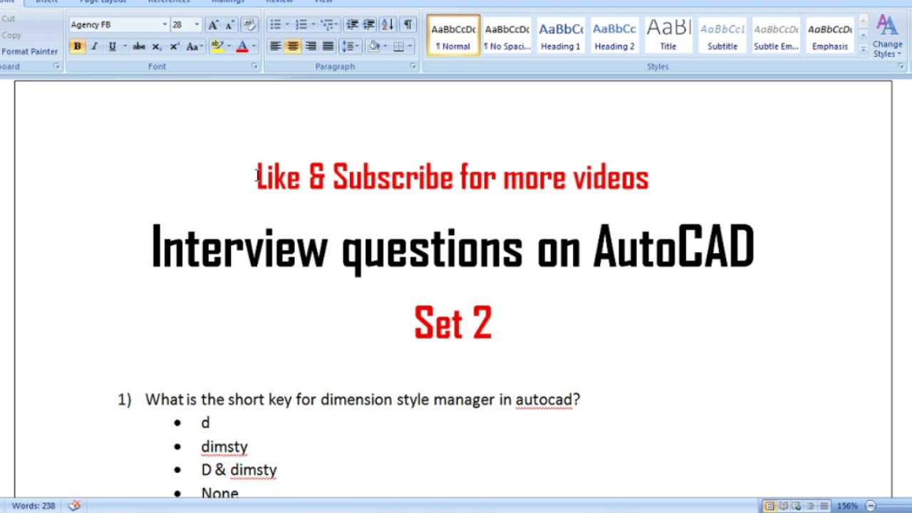Toggle Underline formatting

(x=112, y=46)
